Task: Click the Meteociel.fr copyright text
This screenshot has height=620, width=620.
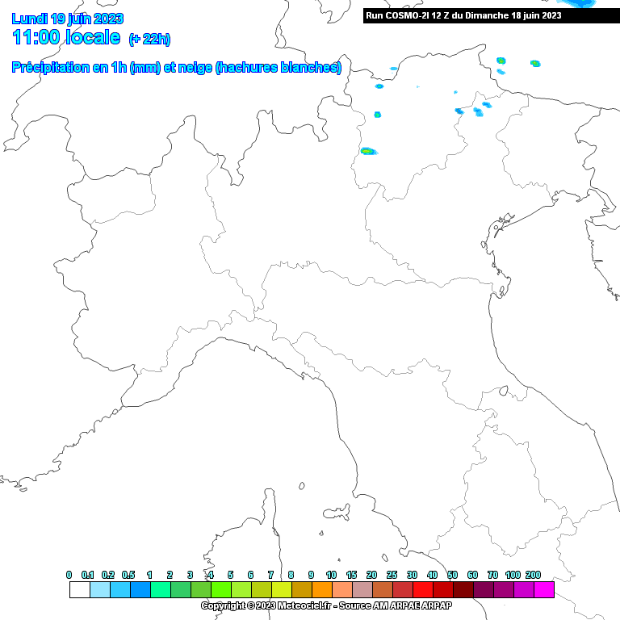Action: coord(326,605)
